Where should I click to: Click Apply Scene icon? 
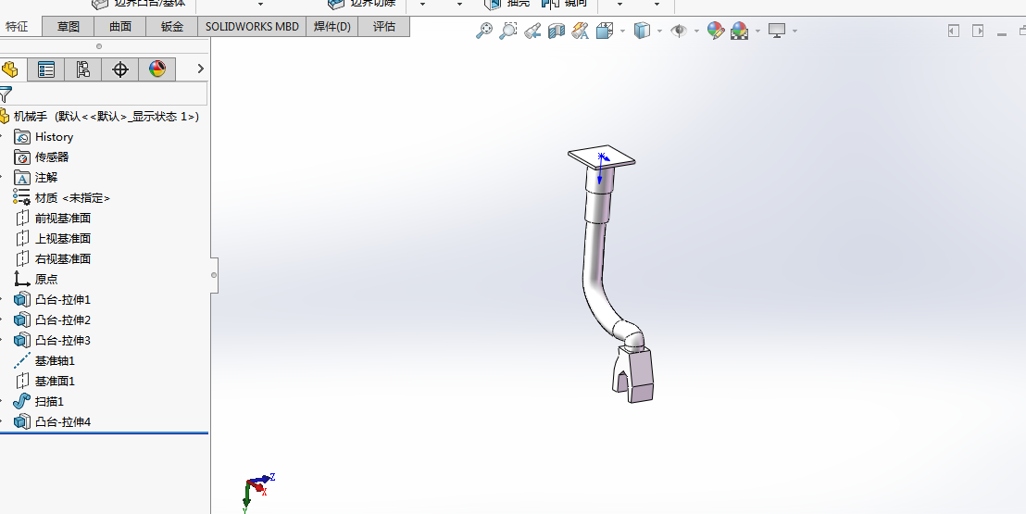tap(740, 31)
